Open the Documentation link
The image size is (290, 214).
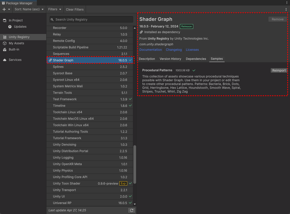[151, 50]
